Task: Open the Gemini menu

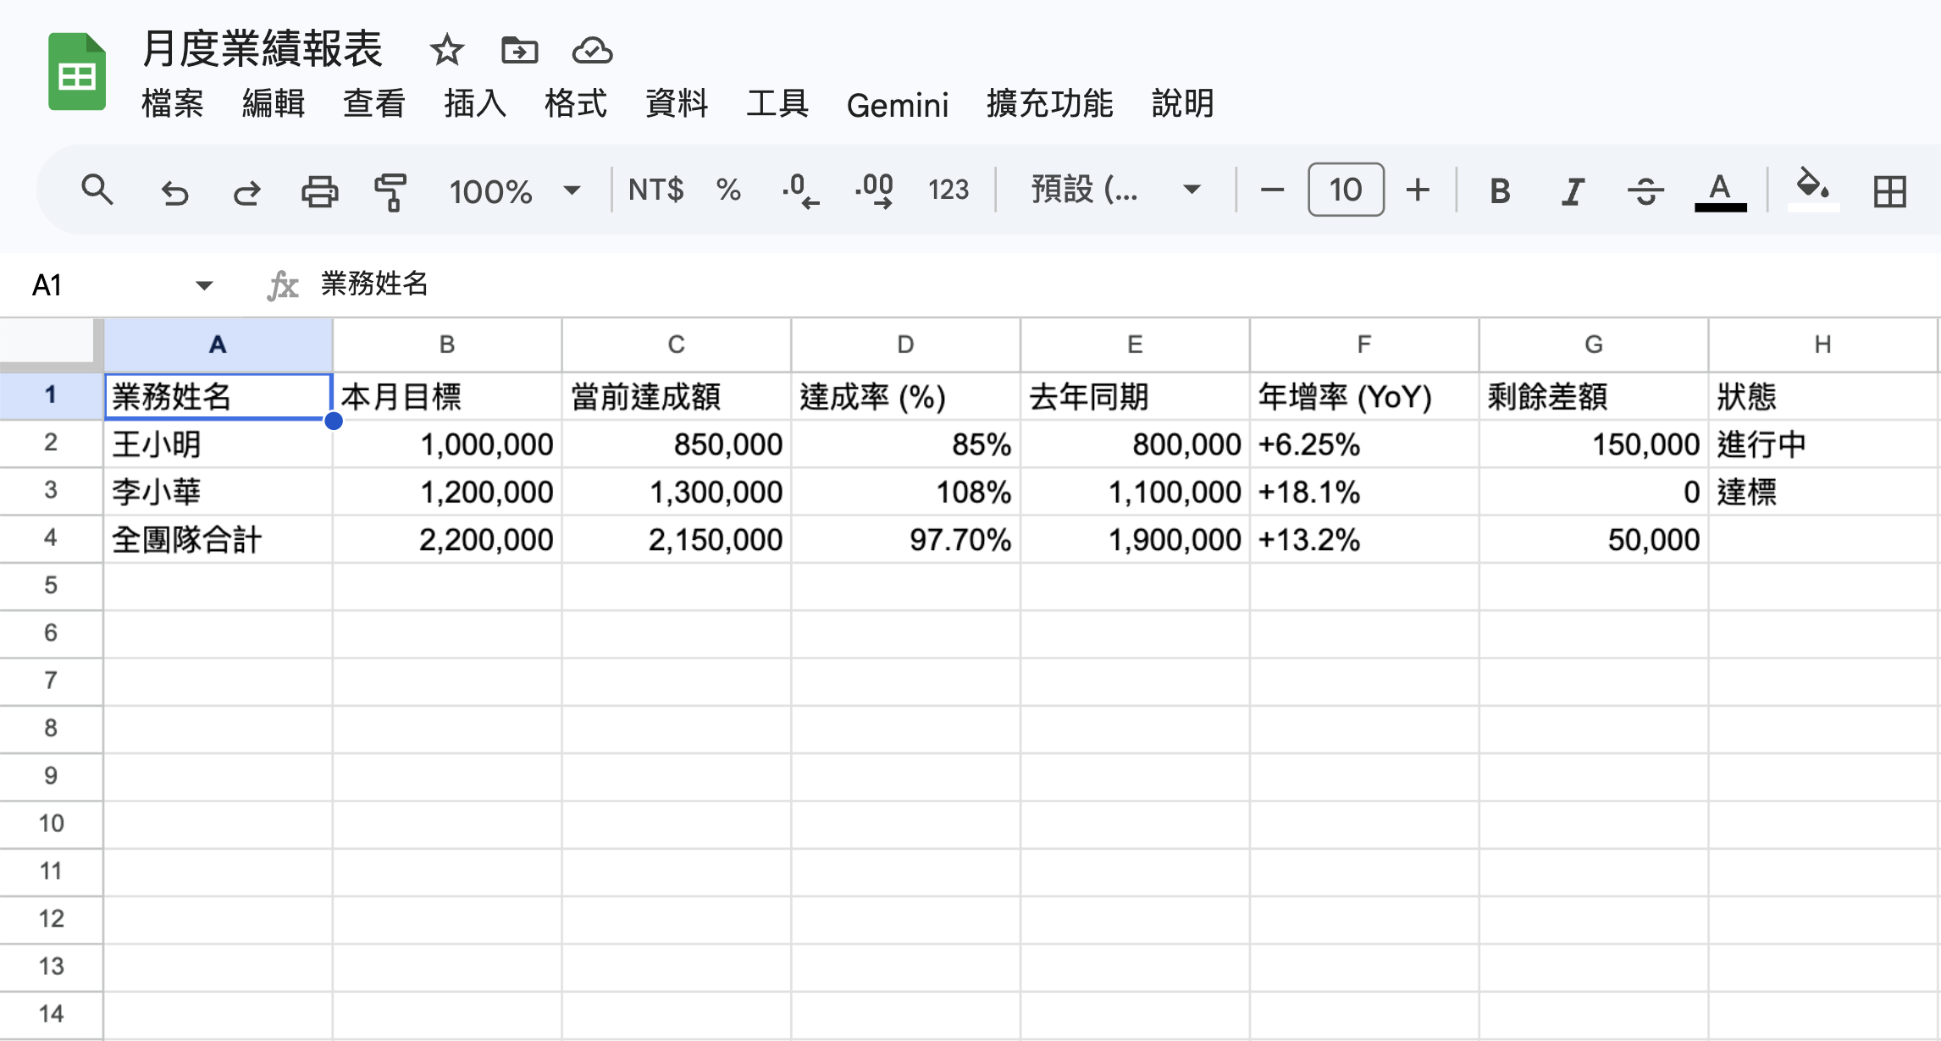Action: pos(899,104)
